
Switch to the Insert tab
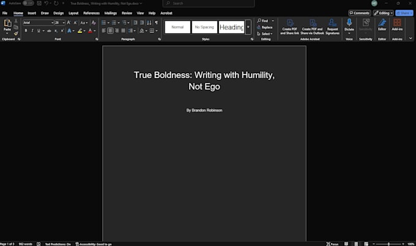click(32, 13)
